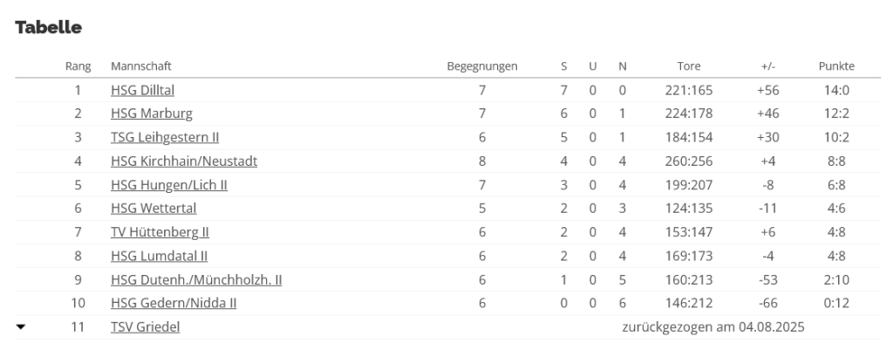893x357 pixels.
Task: Open the HSG Marburg team link
Action: point(152,113)
